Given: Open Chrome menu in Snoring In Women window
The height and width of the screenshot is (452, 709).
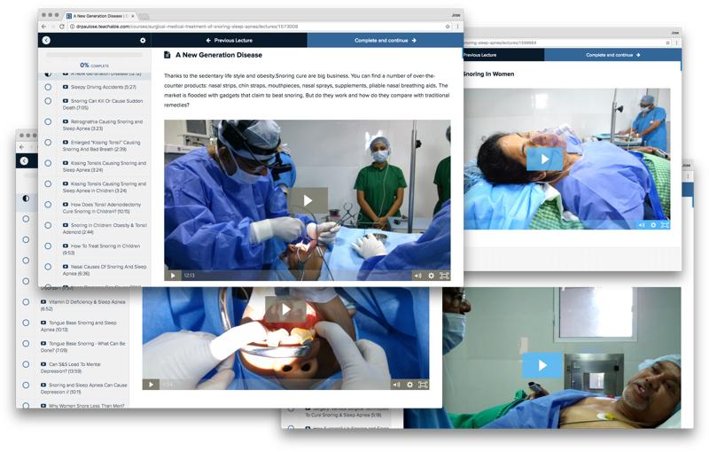Looking at the screenshot, I should tap(676, 43).
